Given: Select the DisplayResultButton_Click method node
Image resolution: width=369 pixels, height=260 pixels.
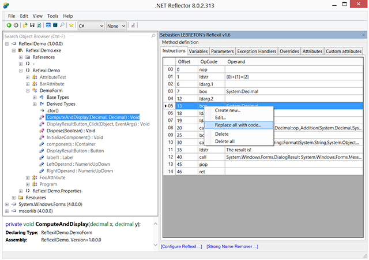Looking at the screenshot, I should (98, 124).
